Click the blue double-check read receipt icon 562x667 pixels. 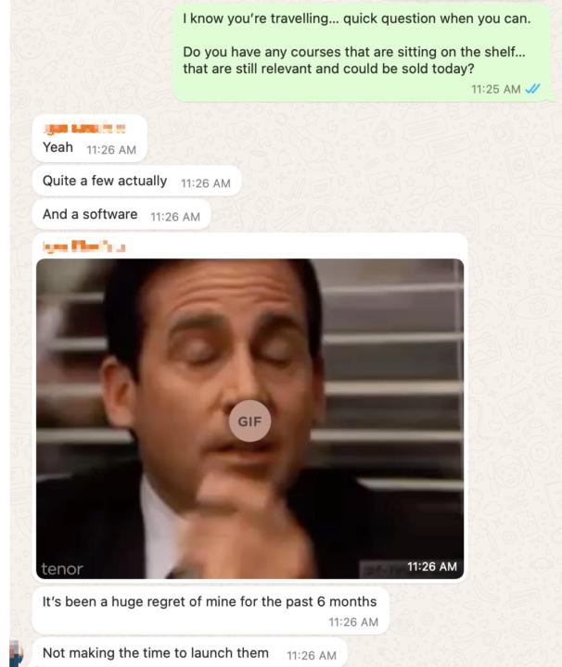[x=532, y=89]
